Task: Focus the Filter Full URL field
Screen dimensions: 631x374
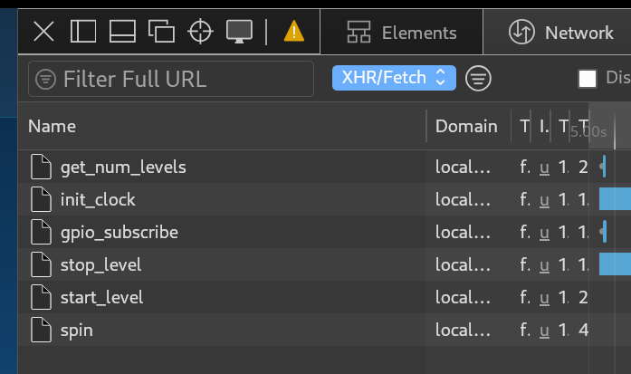Action: pos(171,79)
